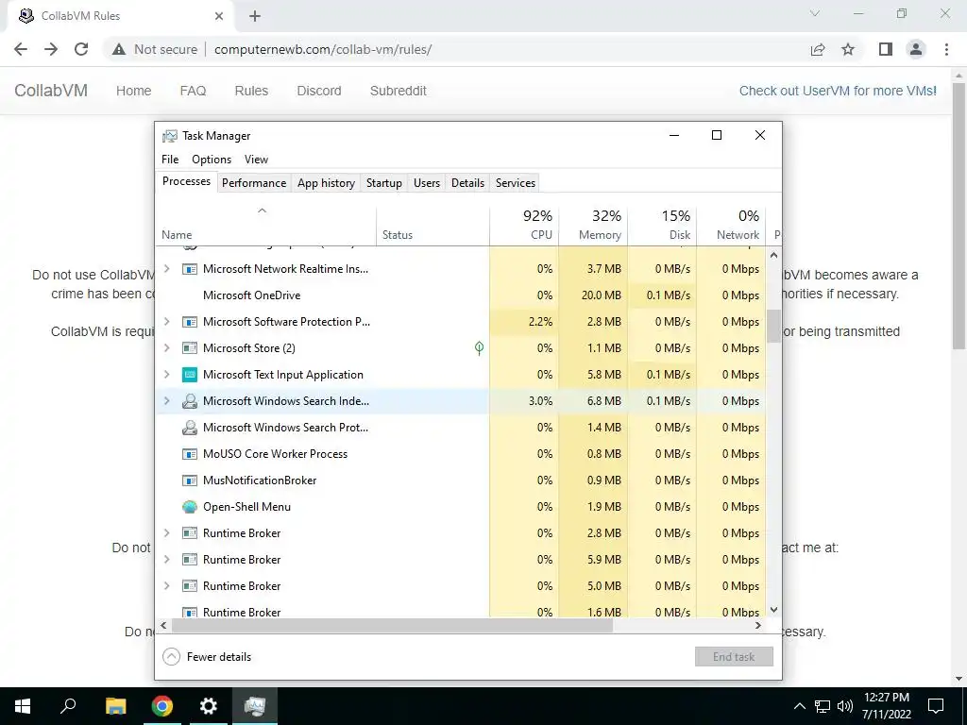Screen dimensions: 967x725
Task: Switch to the Performance tab
Action: point(254,183)
